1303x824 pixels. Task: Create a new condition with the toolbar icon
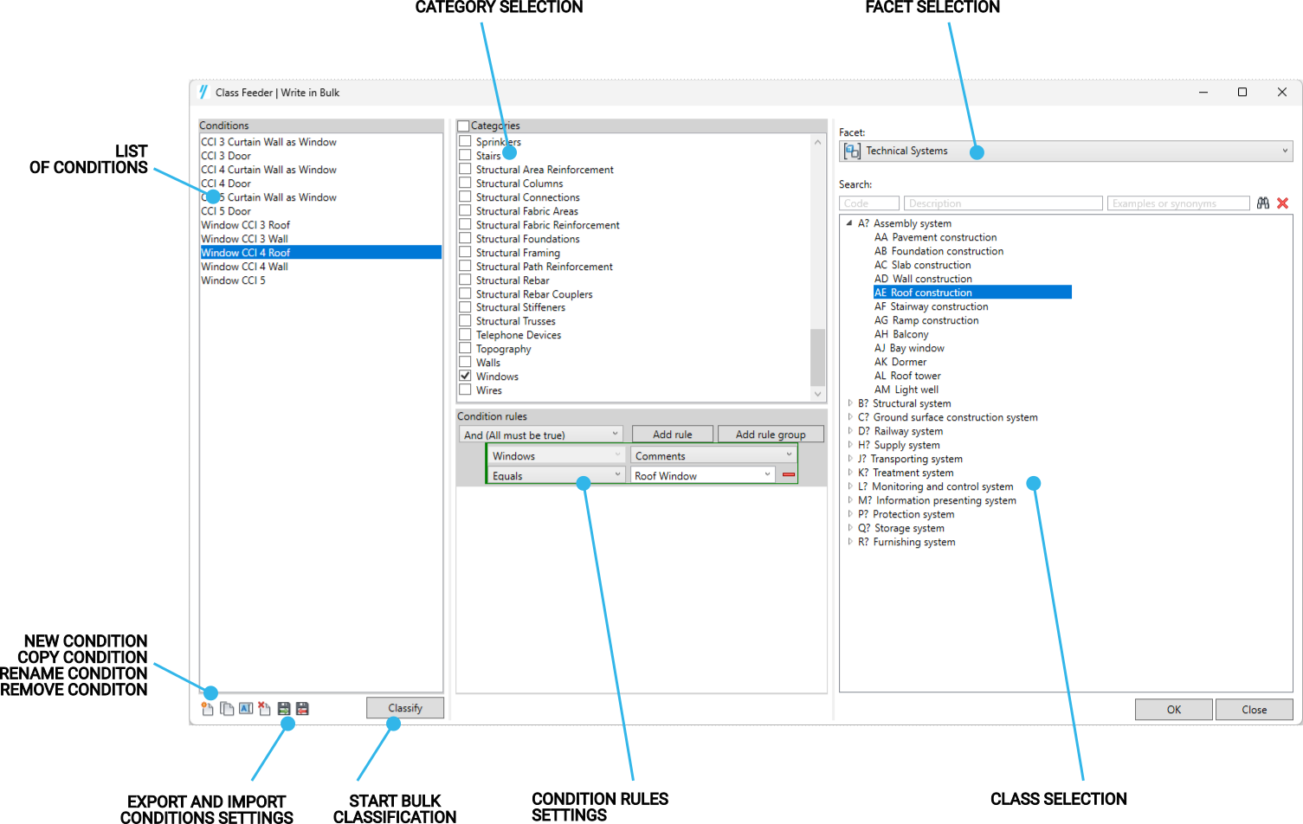[208, 709]
